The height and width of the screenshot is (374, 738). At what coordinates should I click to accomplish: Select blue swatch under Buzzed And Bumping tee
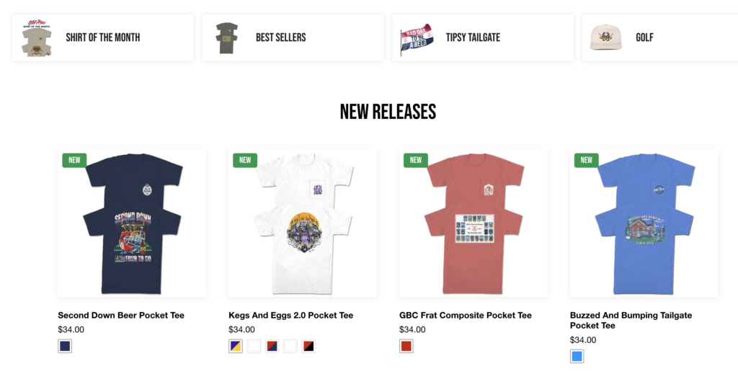click(x=577, y=356)
